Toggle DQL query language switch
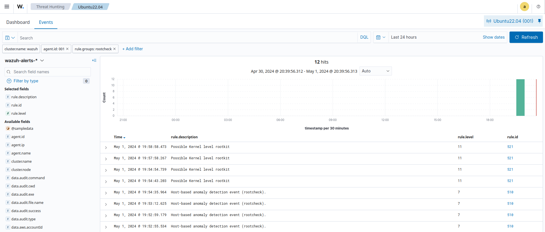545x232 pixels. point(364,37)
